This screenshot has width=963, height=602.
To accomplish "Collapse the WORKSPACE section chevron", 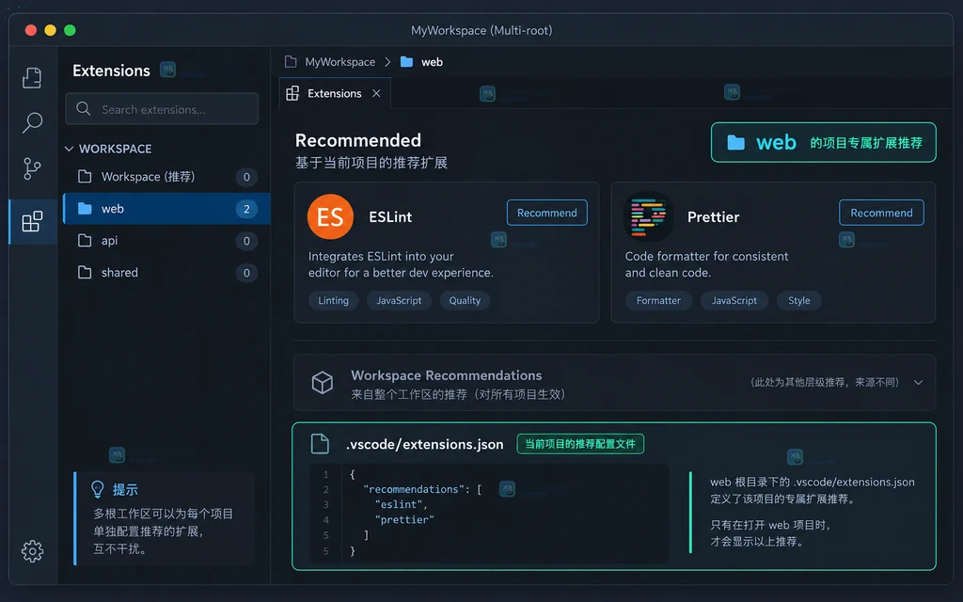I will (x=70, y=149).
